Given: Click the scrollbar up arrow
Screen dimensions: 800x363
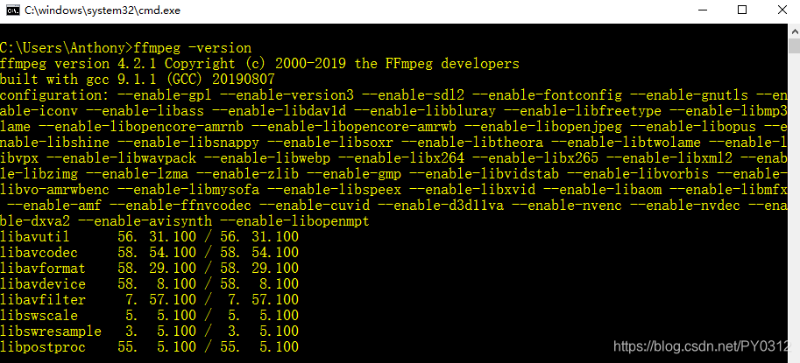Looking at the screenshot, I should pos(795,31).
